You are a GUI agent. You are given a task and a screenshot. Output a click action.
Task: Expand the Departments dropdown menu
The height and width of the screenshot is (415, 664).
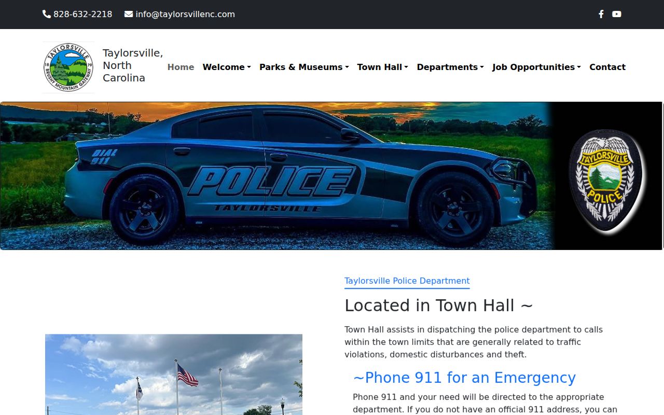[450, 67]
